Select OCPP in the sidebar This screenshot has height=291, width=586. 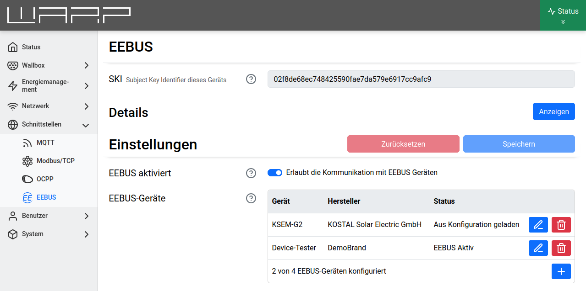click(x=45, y=179)
